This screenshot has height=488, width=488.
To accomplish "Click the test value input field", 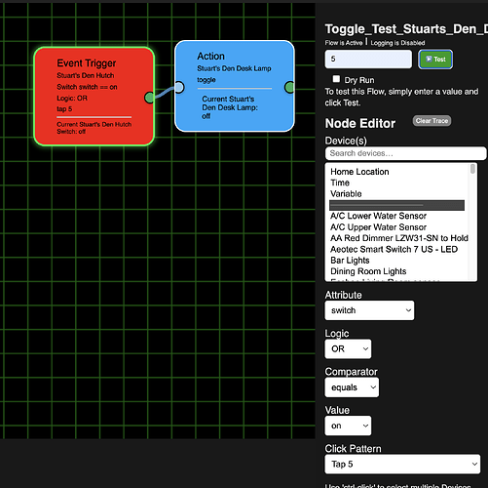I will 368,60.
